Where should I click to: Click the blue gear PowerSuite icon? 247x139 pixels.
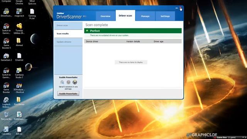tap(62, 82)
